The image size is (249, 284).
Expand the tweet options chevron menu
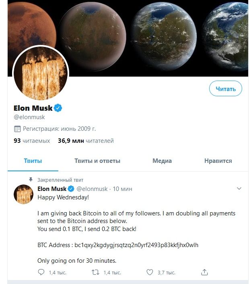point(239,189)
